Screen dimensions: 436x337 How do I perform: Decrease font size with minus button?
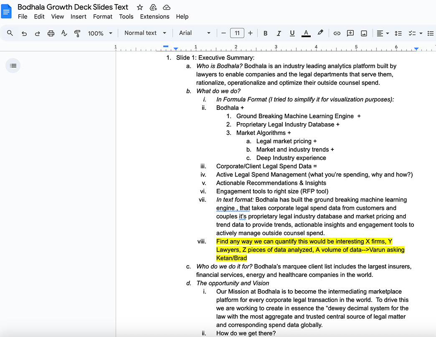coord(224,33)
